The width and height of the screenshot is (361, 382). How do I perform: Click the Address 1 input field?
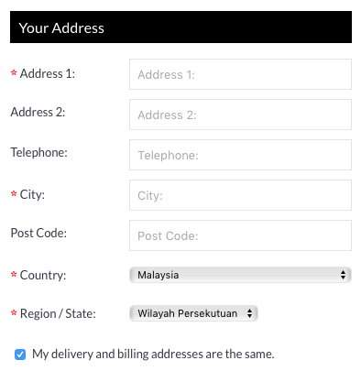(x=240, y=74)
